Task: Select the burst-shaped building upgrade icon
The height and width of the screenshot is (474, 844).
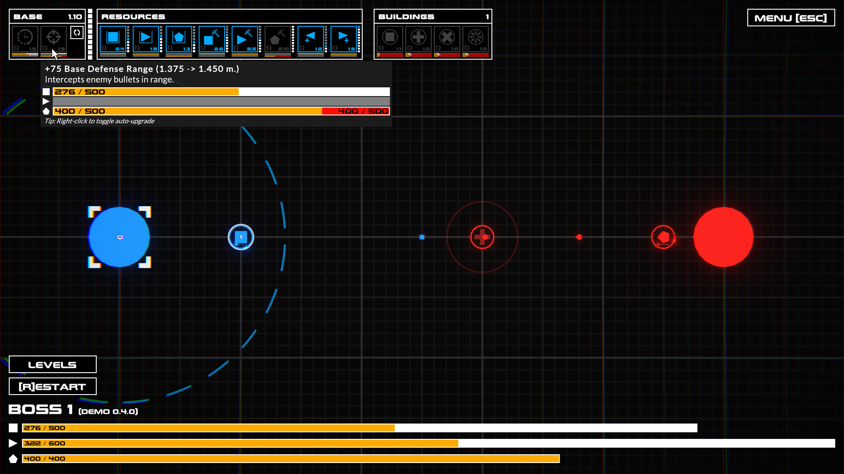Action: [x=476, y=37]
